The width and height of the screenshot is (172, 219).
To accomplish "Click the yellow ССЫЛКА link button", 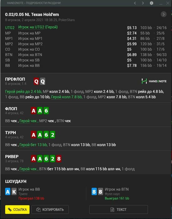I will click(x=17, y=210).
